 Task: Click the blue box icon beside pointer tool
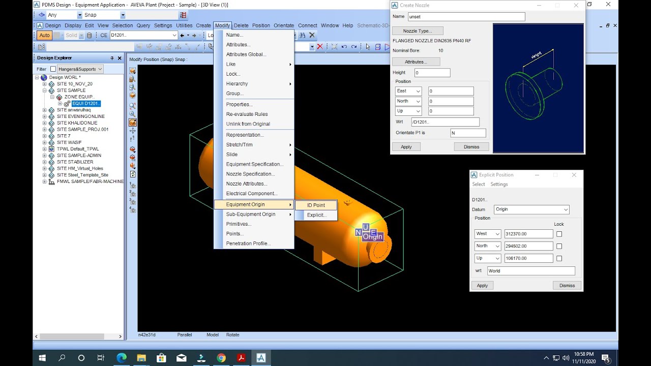click(377, 47)
